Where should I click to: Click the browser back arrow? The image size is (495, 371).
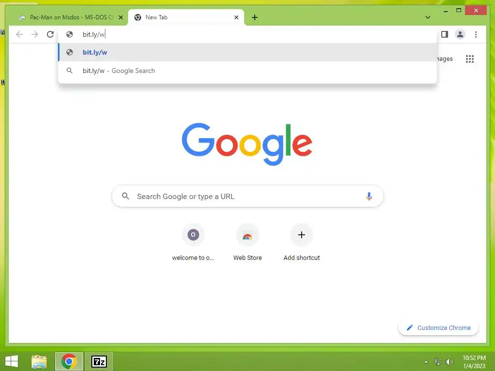click(x=19, y=34)
